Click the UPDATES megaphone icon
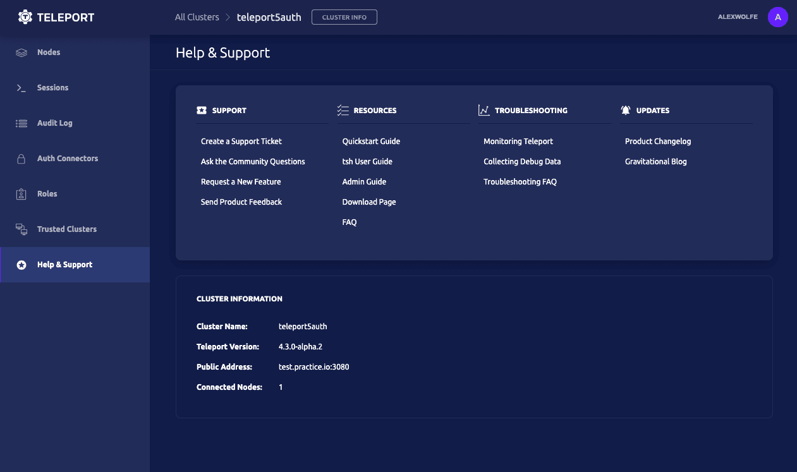 [625, 109]
